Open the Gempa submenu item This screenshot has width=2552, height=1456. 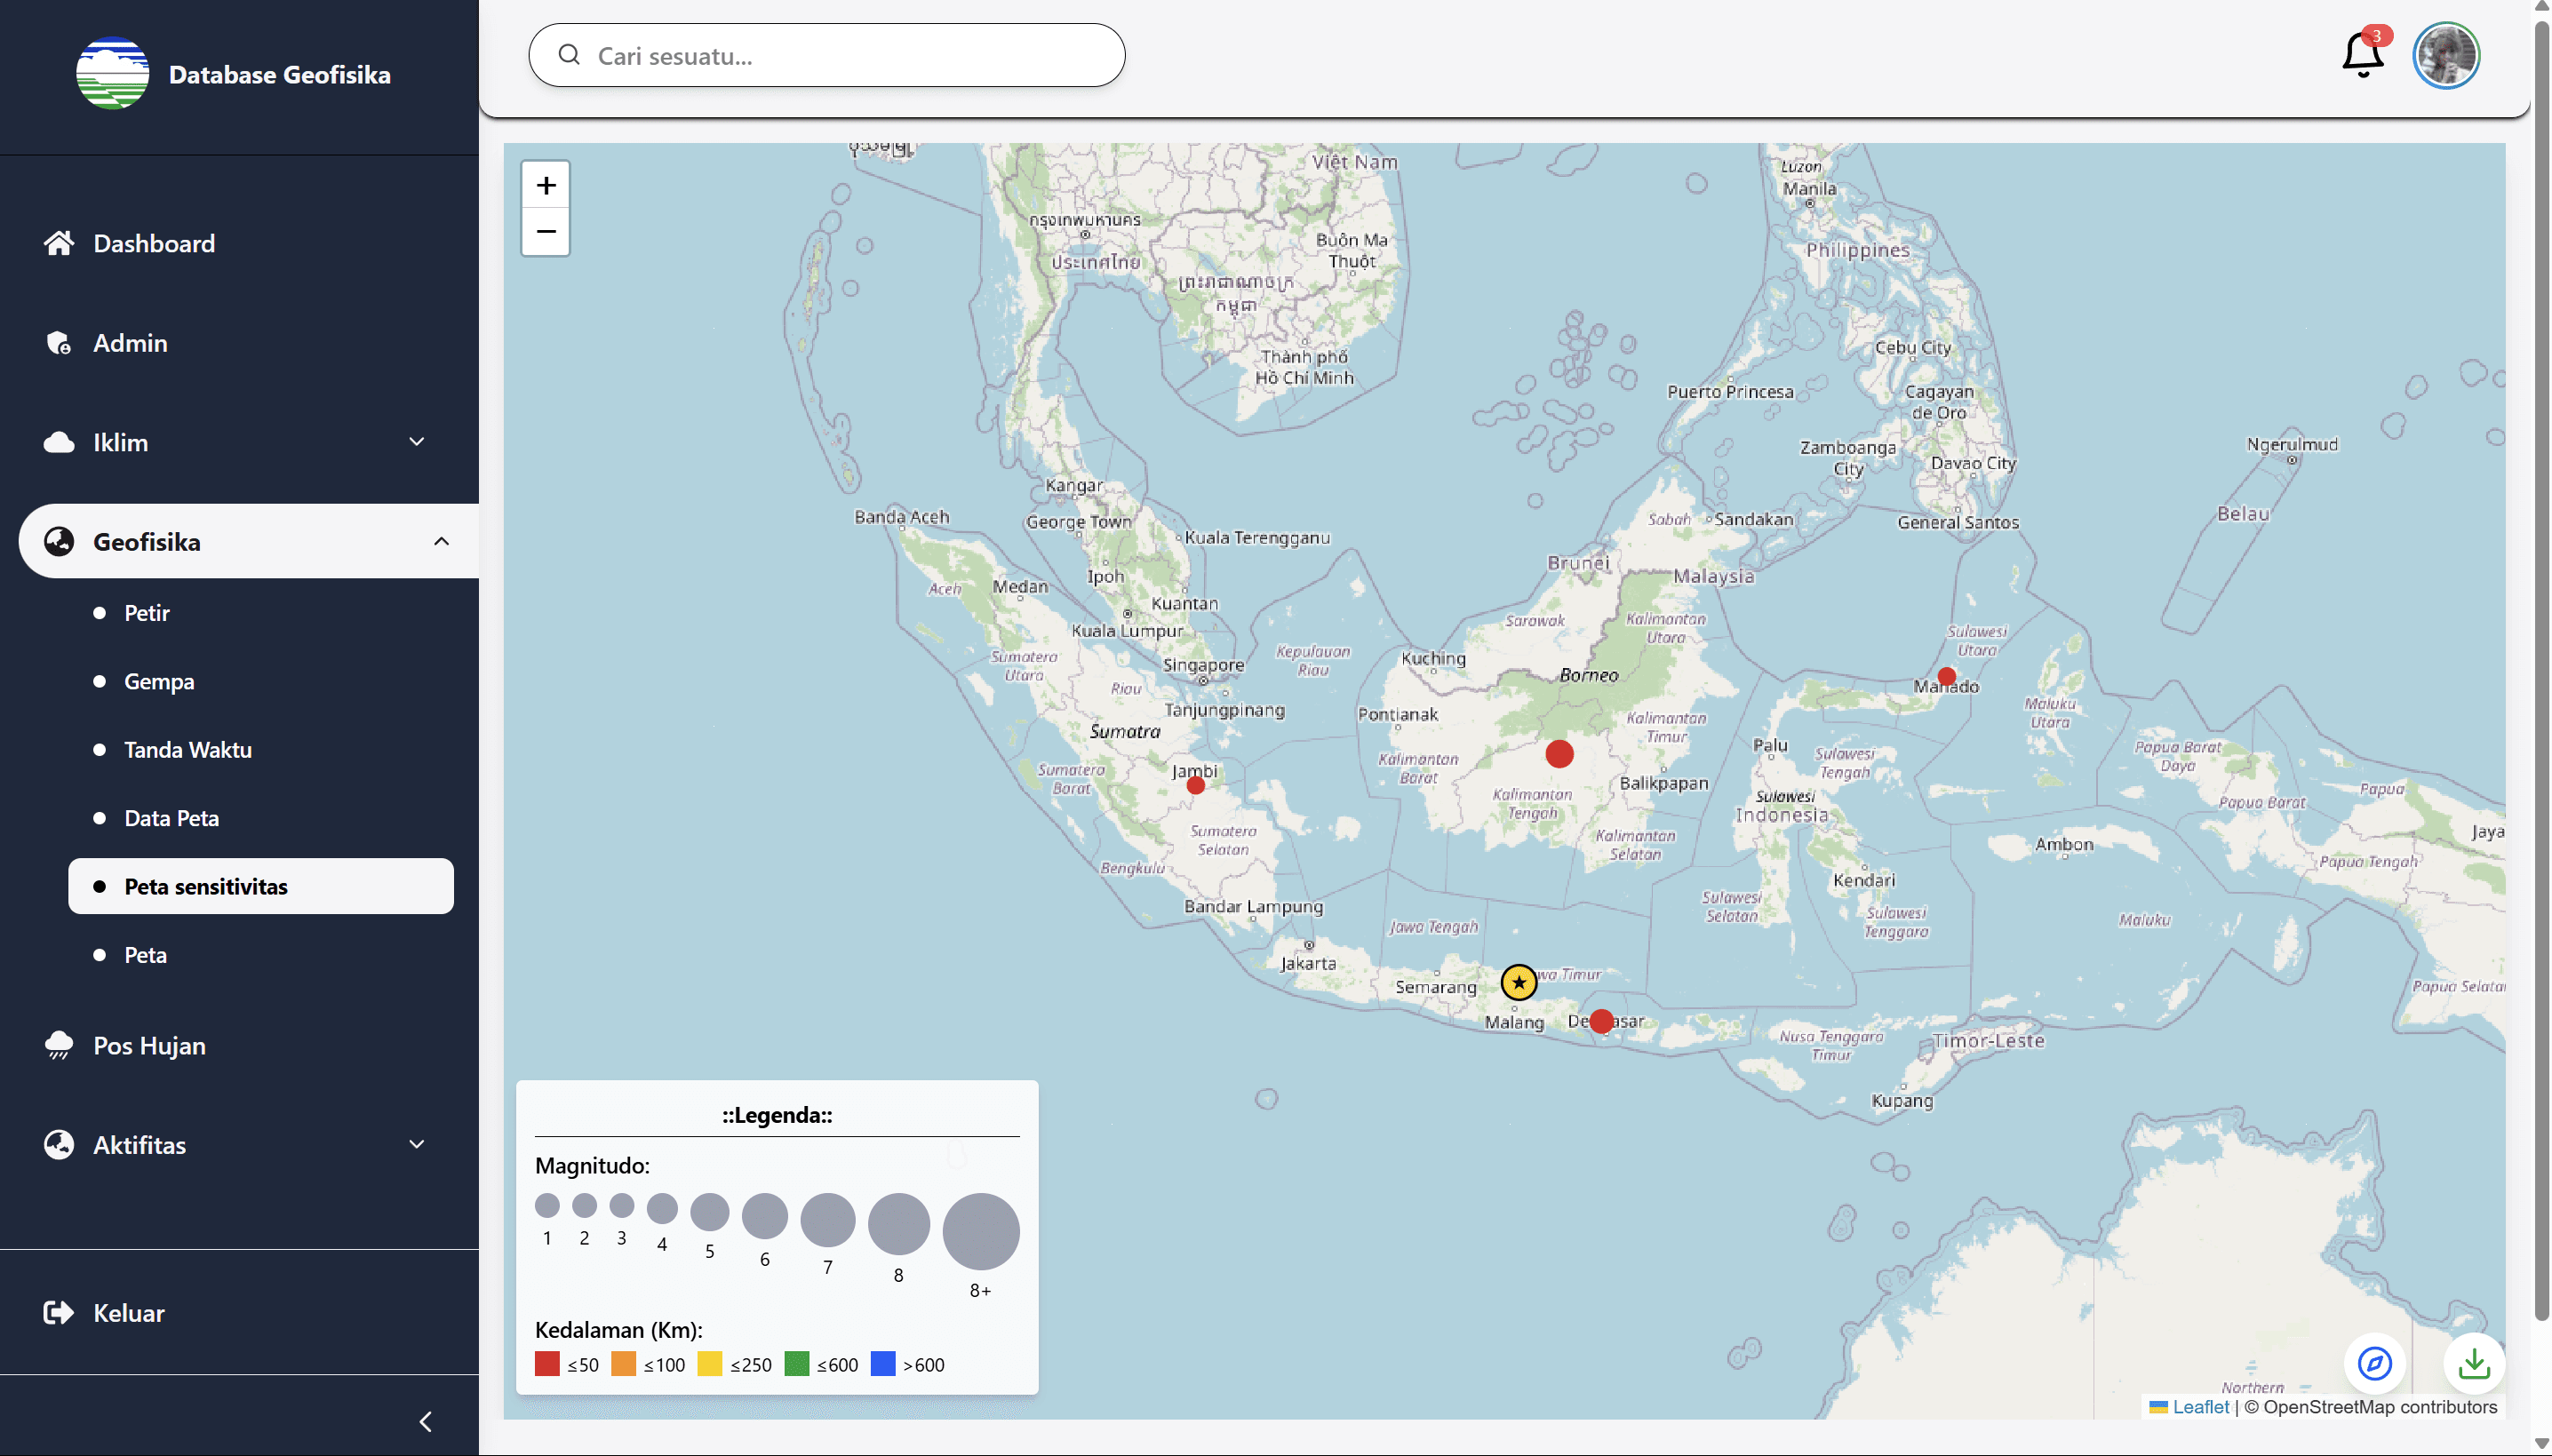pyautogui.click(x=158, y=681)
